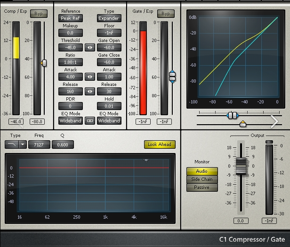Click the gate open/close dual slider handle
Image resolution: width=290 pixels, height=247 pixels.
(x=172, y=77)
